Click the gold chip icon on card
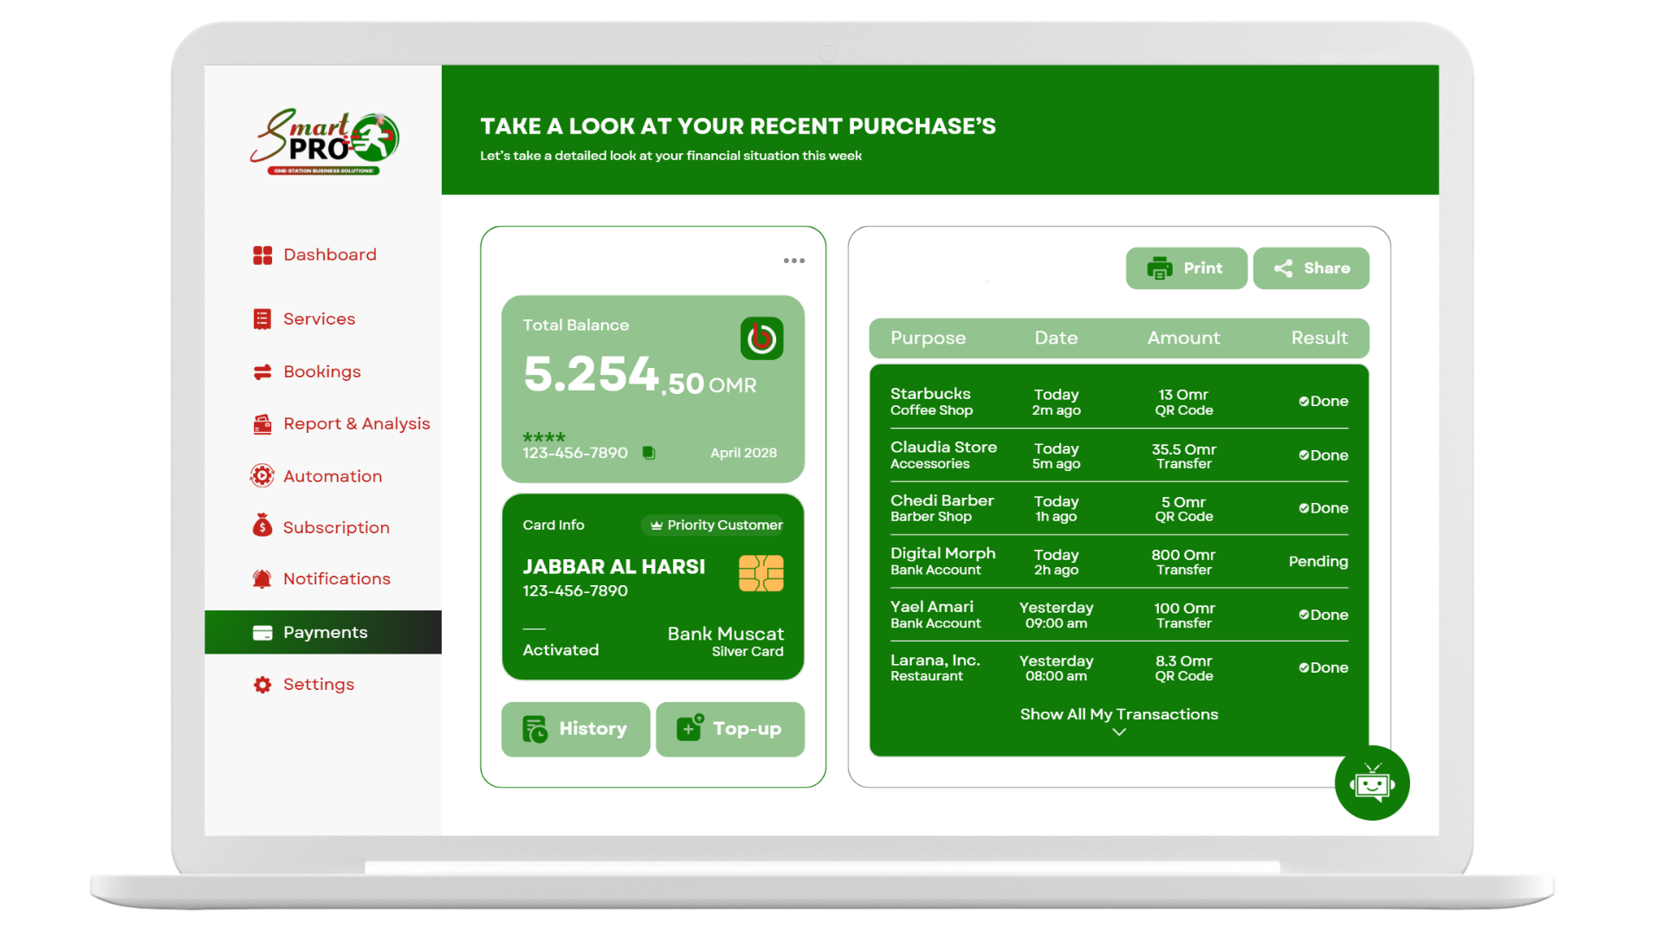Screen dimensions: 1663x935 tap(760, 574)
